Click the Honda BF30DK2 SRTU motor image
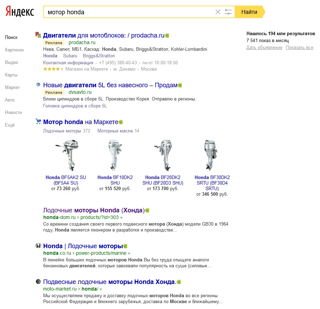 pyautogui.click(x=210, y=155)
